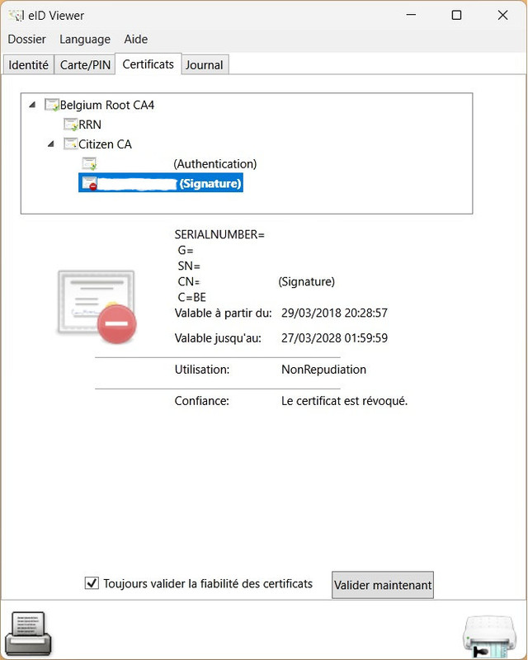The height and width of the screenshot is (660, 528).
Task: Switch to the Identité tab
Action: click(28, 65)
